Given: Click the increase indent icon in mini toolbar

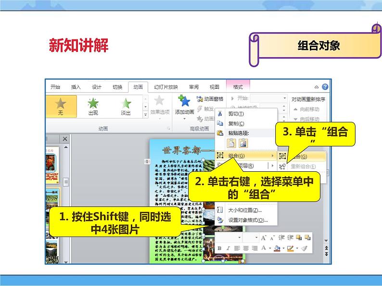Looking at the screenshot, I should pyautogui.click(x=290, y=238).
